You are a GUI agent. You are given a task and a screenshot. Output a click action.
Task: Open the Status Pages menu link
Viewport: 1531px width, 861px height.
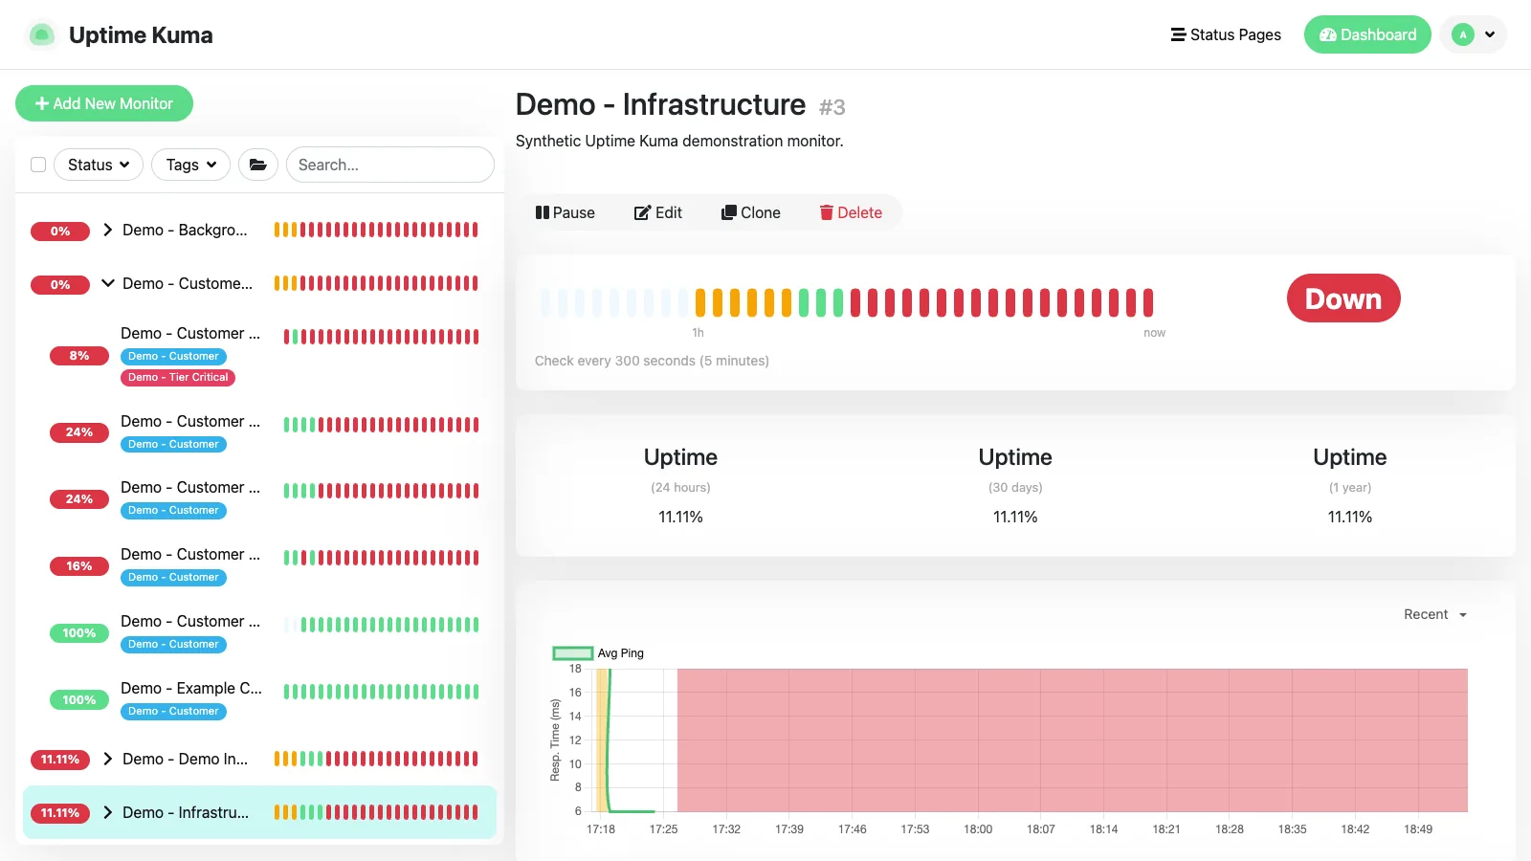click(1226, 34)
